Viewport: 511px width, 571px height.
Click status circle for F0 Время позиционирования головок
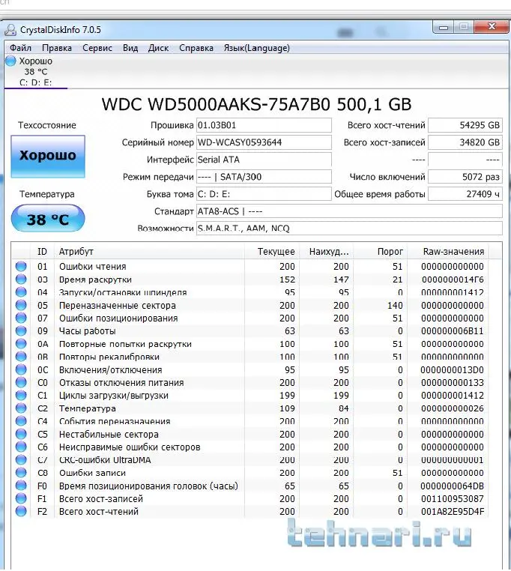click(x=21, y=486)
